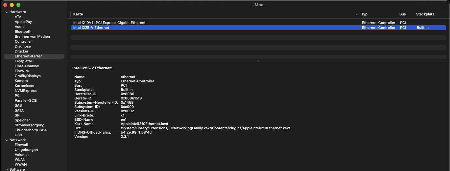Open Thunderbolt/USB4 category
The width and height of the screenshot is (450, 171).
coord(31,130)
